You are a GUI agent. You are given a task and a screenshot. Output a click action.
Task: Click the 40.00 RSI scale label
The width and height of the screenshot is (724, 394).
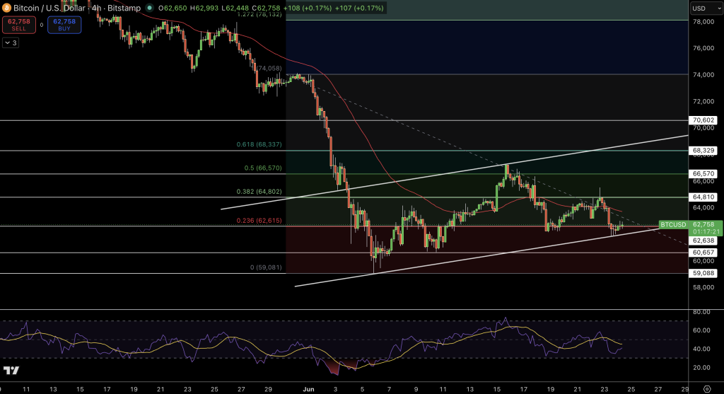coord(702,349)
